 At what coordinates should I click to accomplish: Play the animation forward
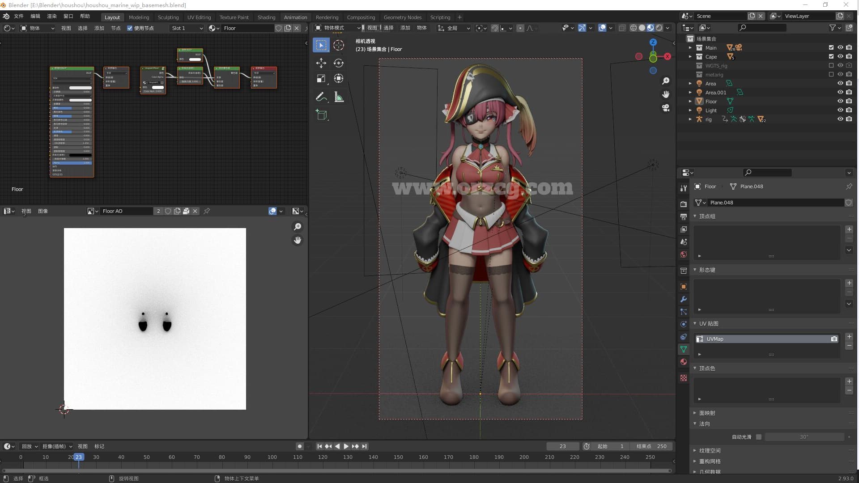pyautogui.click(x=346, y=446)
